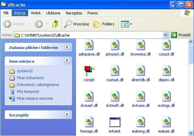Click the hmmapi.dll file icon
This screenshot has height=136, width=194.
89,122
